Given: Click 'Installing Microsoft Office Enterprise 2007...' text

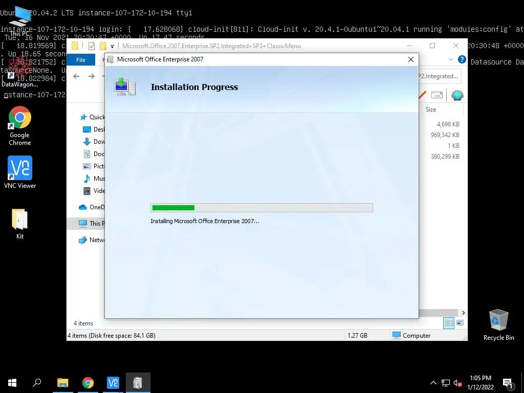Looking at the screenshot, I should tap(205, 221).
